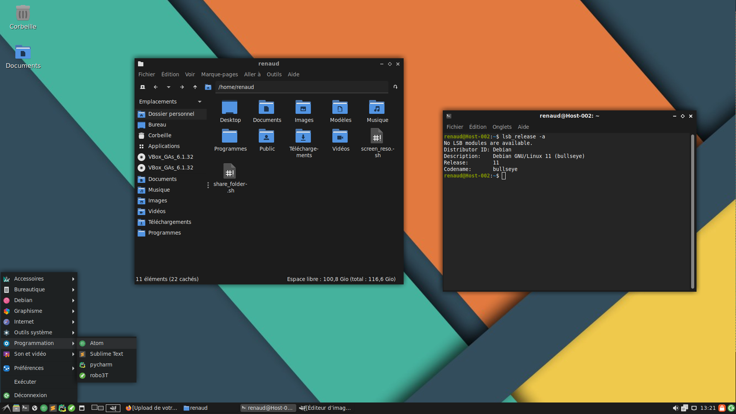
Task: Click Déconnexion in the start menu
Action: pyautogui.click(x=30, y=395)
